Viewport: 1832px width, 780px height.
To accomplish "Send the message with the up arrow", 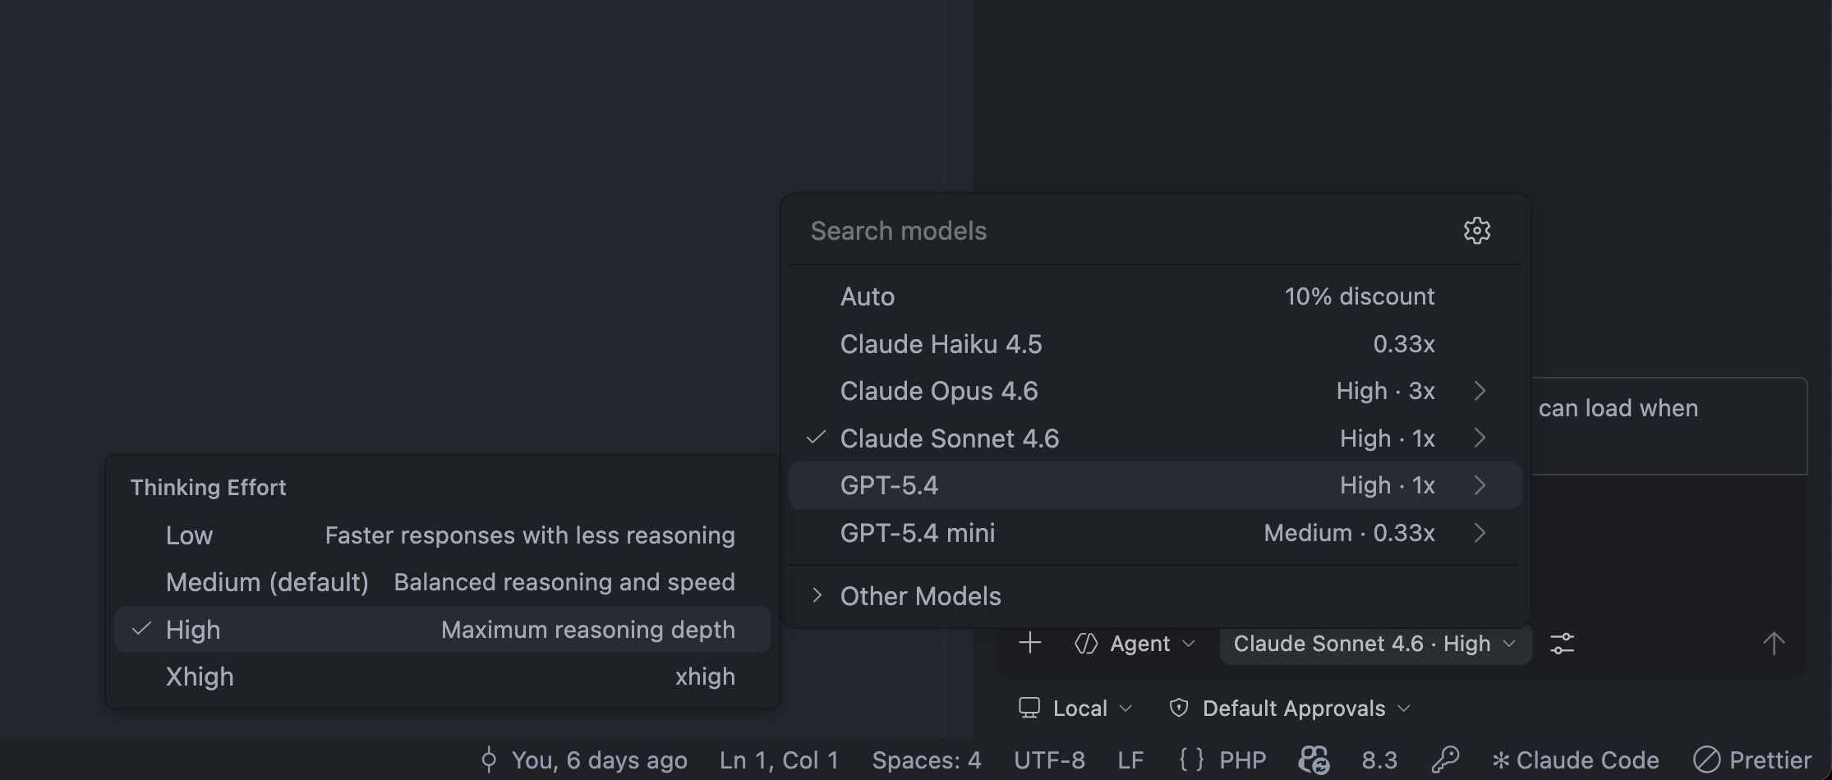I will click(x=1774, y=643).
